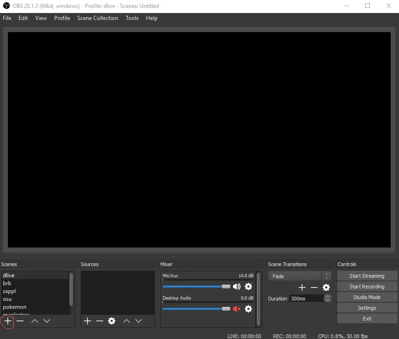Adjust the Desktop Audio volume slider handle
399x339 pixels.
(226, 309)
